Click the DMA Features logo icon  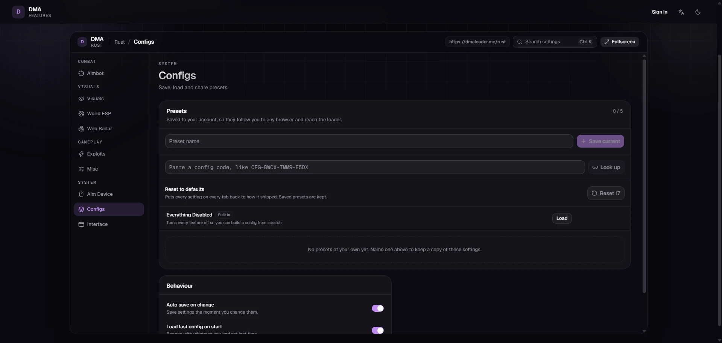(18, 12)
